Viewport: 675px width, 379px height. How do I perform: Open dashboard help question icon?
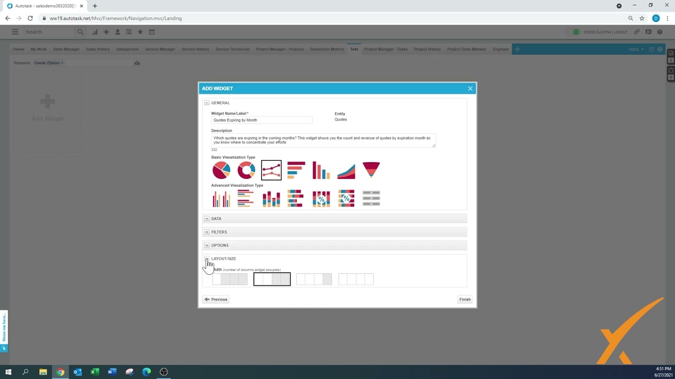coord(660,49)
